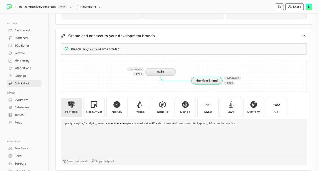Select the Postgres connection tile
Image resolution: width=319 pixels, height=171 pixels.
(x=71, y=107)
